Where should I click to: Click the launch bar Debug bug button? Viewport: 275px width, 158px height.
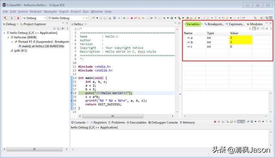(12, 18)
